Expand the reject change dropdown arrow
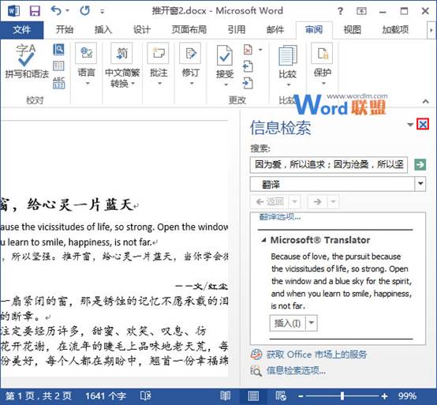 point(260,50)
